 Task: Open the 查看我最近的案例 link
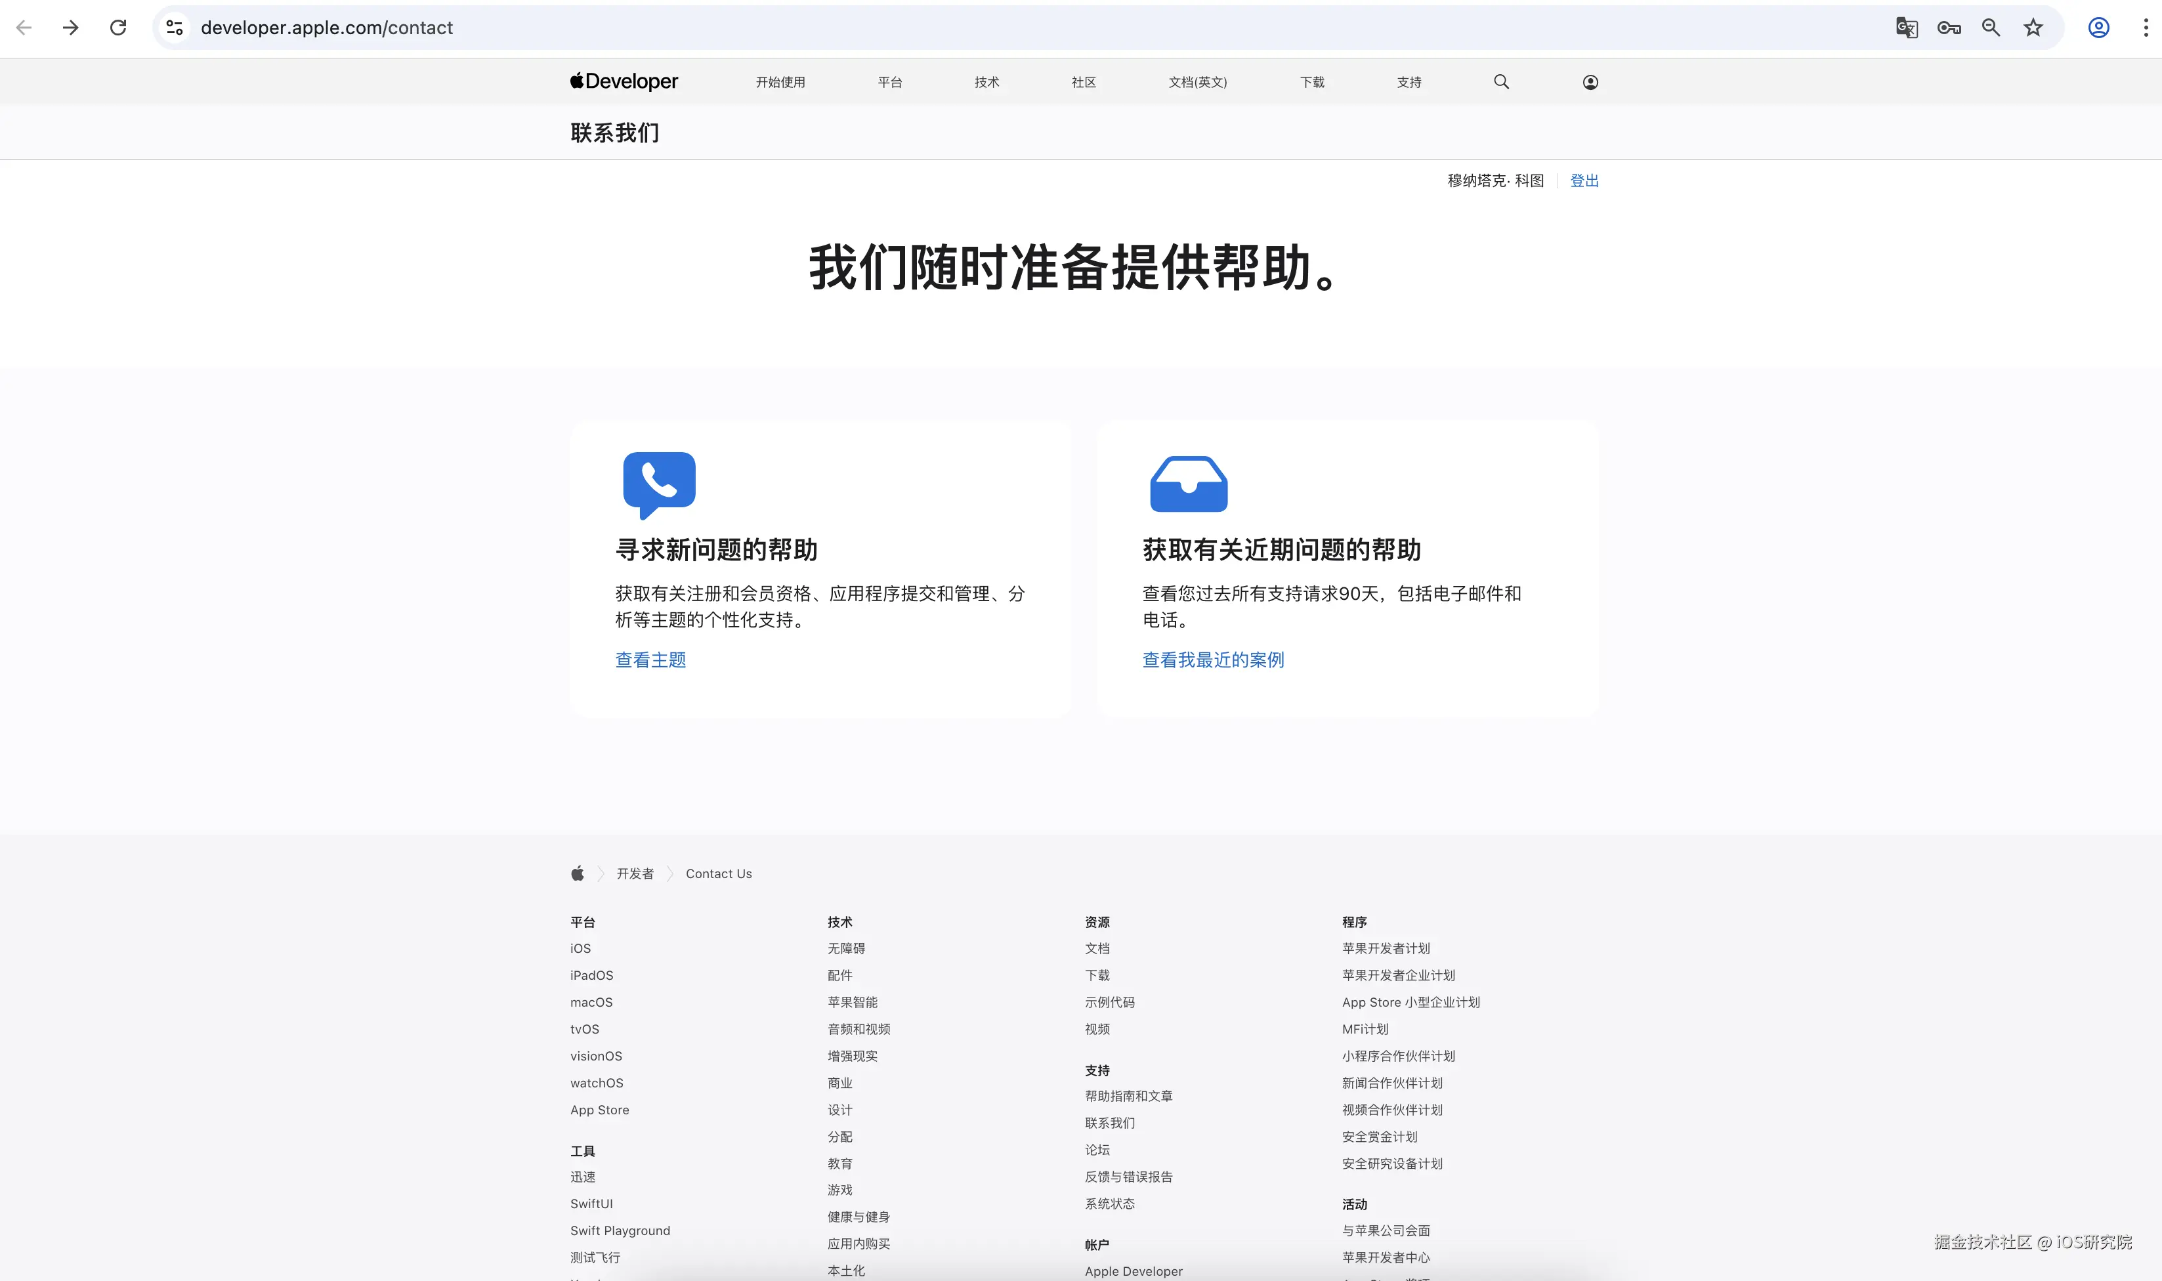[x=1213, y=660]
